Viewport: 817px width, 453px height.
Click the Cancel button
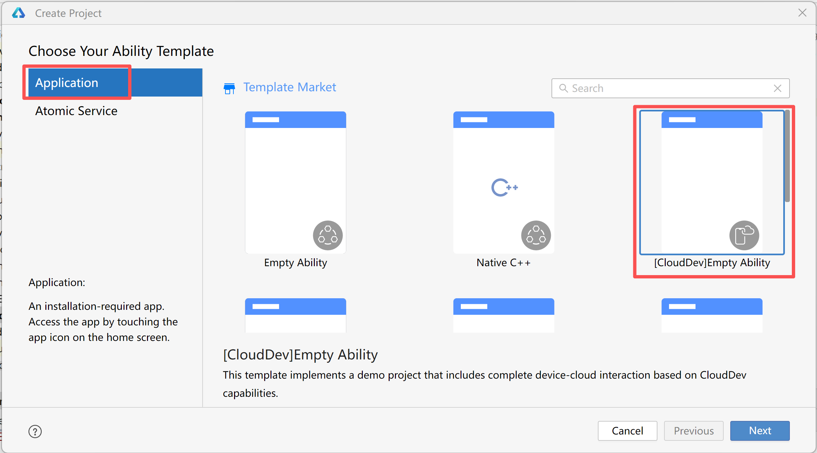point(627,431)
